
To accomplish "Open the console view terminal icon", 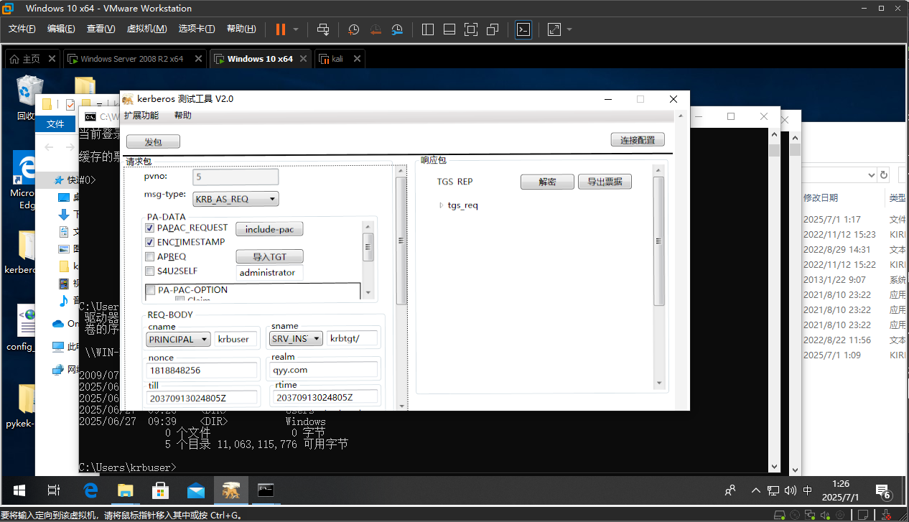I will click(524, 29).
